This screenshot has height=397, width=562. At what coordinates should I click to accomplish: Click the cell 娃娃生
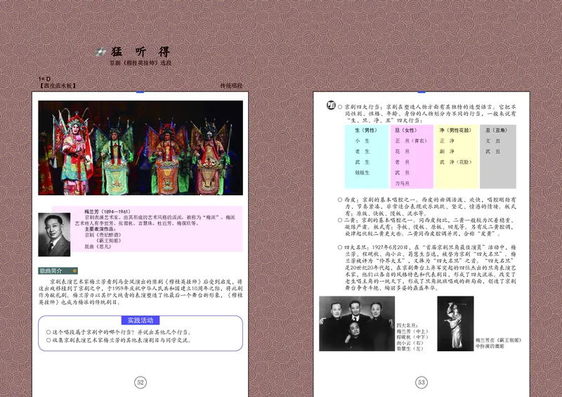click(x=362, y=172)
